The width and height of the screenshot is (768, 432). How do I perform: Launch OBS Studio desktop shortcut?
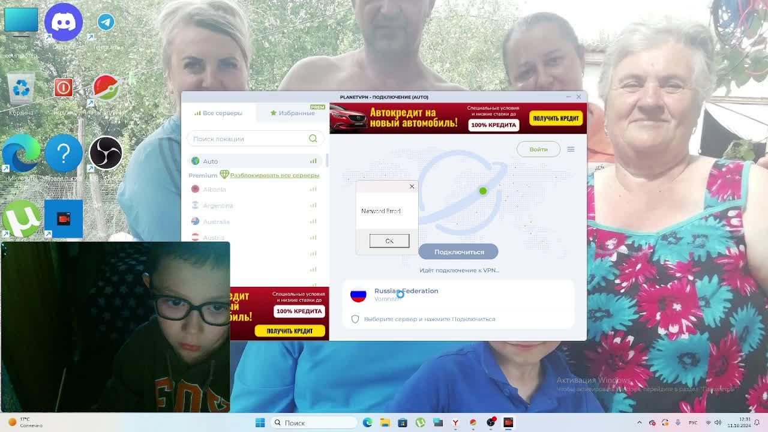tap(106, 157)
